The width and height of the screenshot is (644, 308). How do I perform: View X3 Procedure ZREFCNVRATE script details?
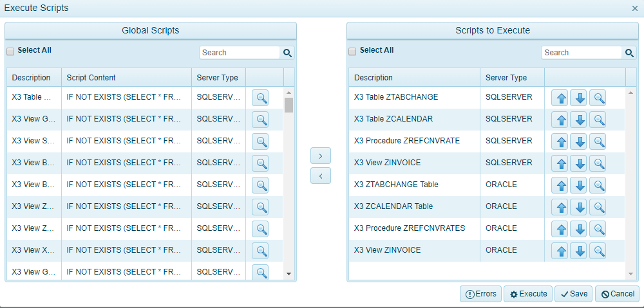coord(599,141)
